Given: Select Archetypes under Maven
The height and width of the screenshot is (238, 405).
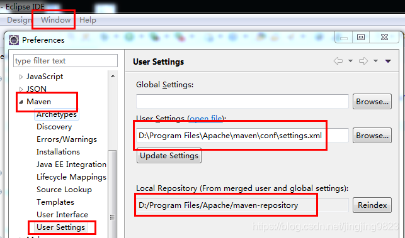Looking at the screenshot, I should 57,114.
